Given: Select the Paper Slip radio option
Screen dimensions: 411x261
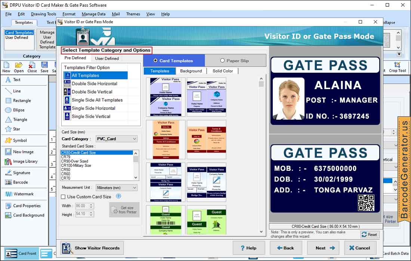Looking at the screenshot, I should click(223, 60).
